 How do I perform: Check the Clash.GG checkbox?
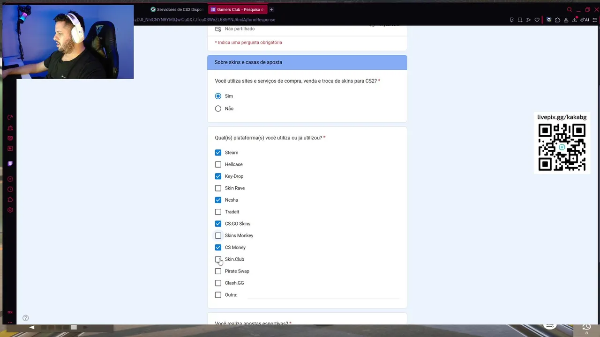click(x=218, y=283)
